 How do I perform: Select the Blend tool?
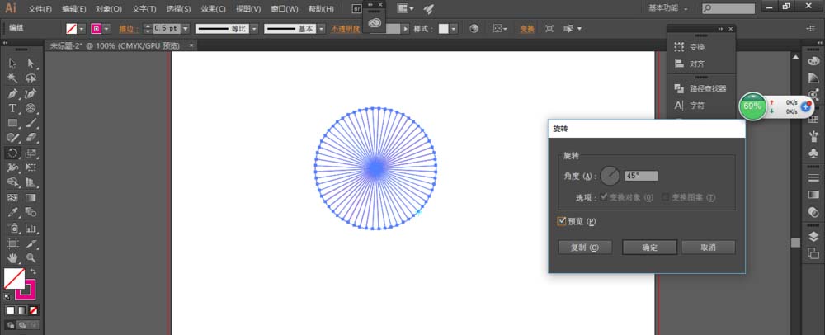[x=31, y=212]
